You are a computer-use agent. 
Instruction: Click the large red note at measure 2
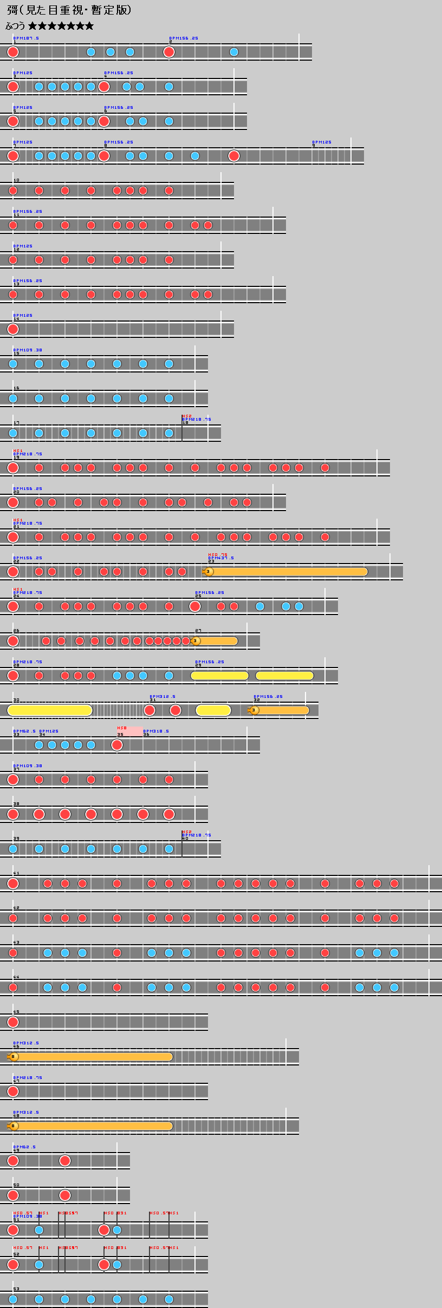pyautogui.click(x=169, y=52)
